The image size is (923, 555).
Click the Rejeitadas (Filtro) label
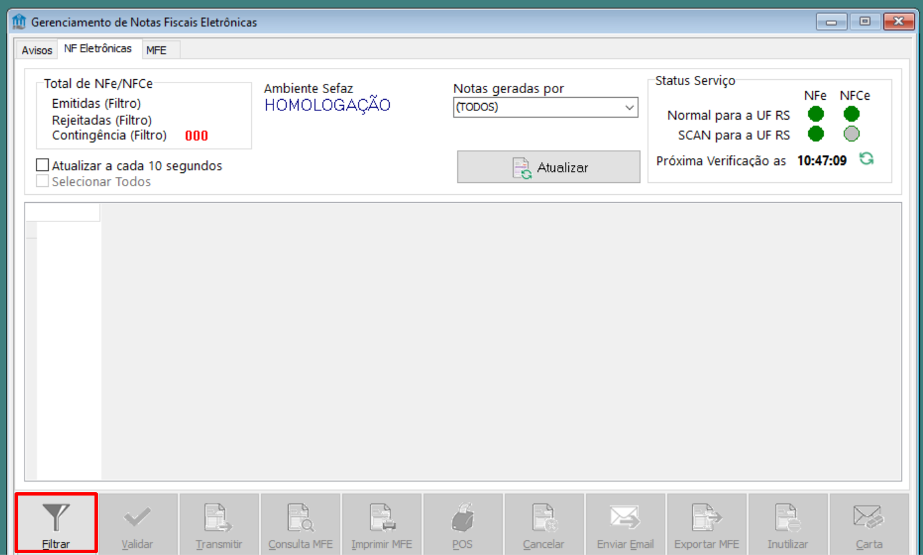102,120
